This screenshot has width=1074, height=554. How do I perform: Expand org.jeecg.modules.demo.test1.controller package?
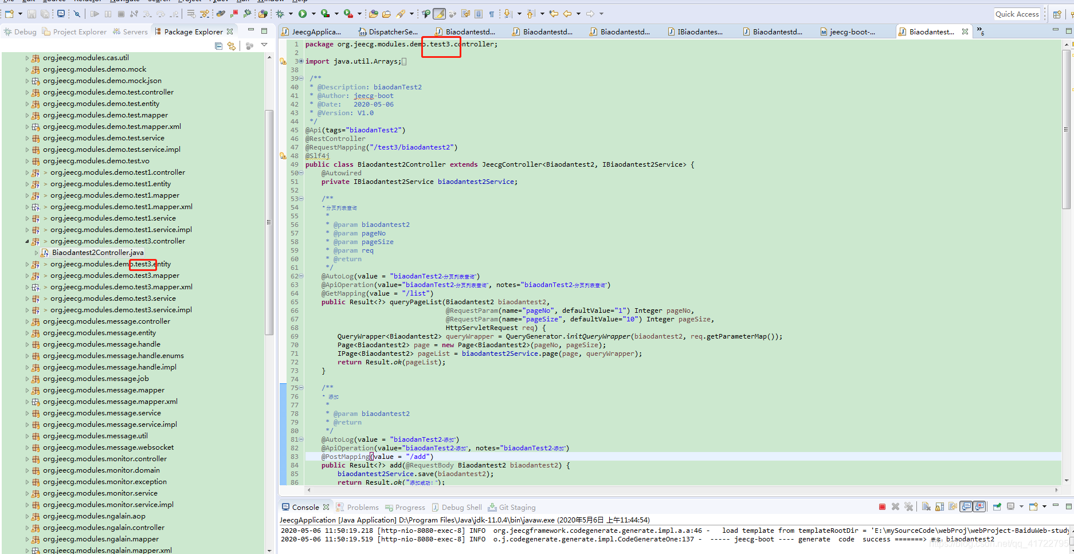tap(27, 172)
